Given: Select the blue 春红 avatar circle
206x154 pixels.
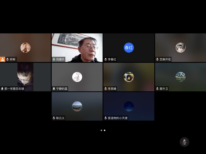Looking at the screenshot, I should [x=129, y=48].
